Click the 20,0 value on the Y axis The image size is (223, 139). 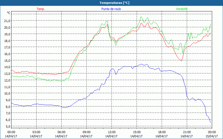tap(8, 27)
